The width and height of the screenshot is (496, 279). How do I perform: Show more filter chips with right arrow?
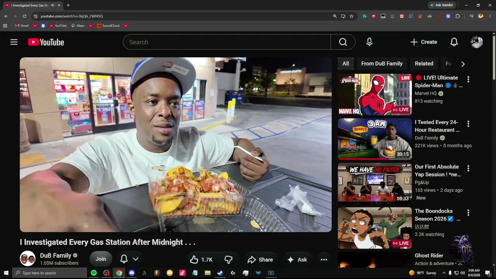tap(463, 64)
